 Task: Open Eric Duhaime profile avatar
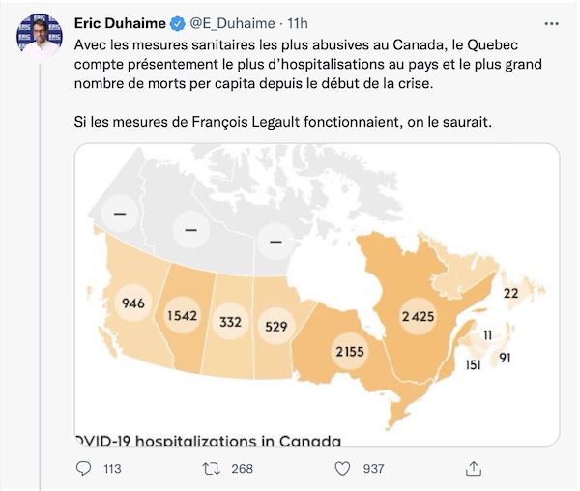pos(40,36)
